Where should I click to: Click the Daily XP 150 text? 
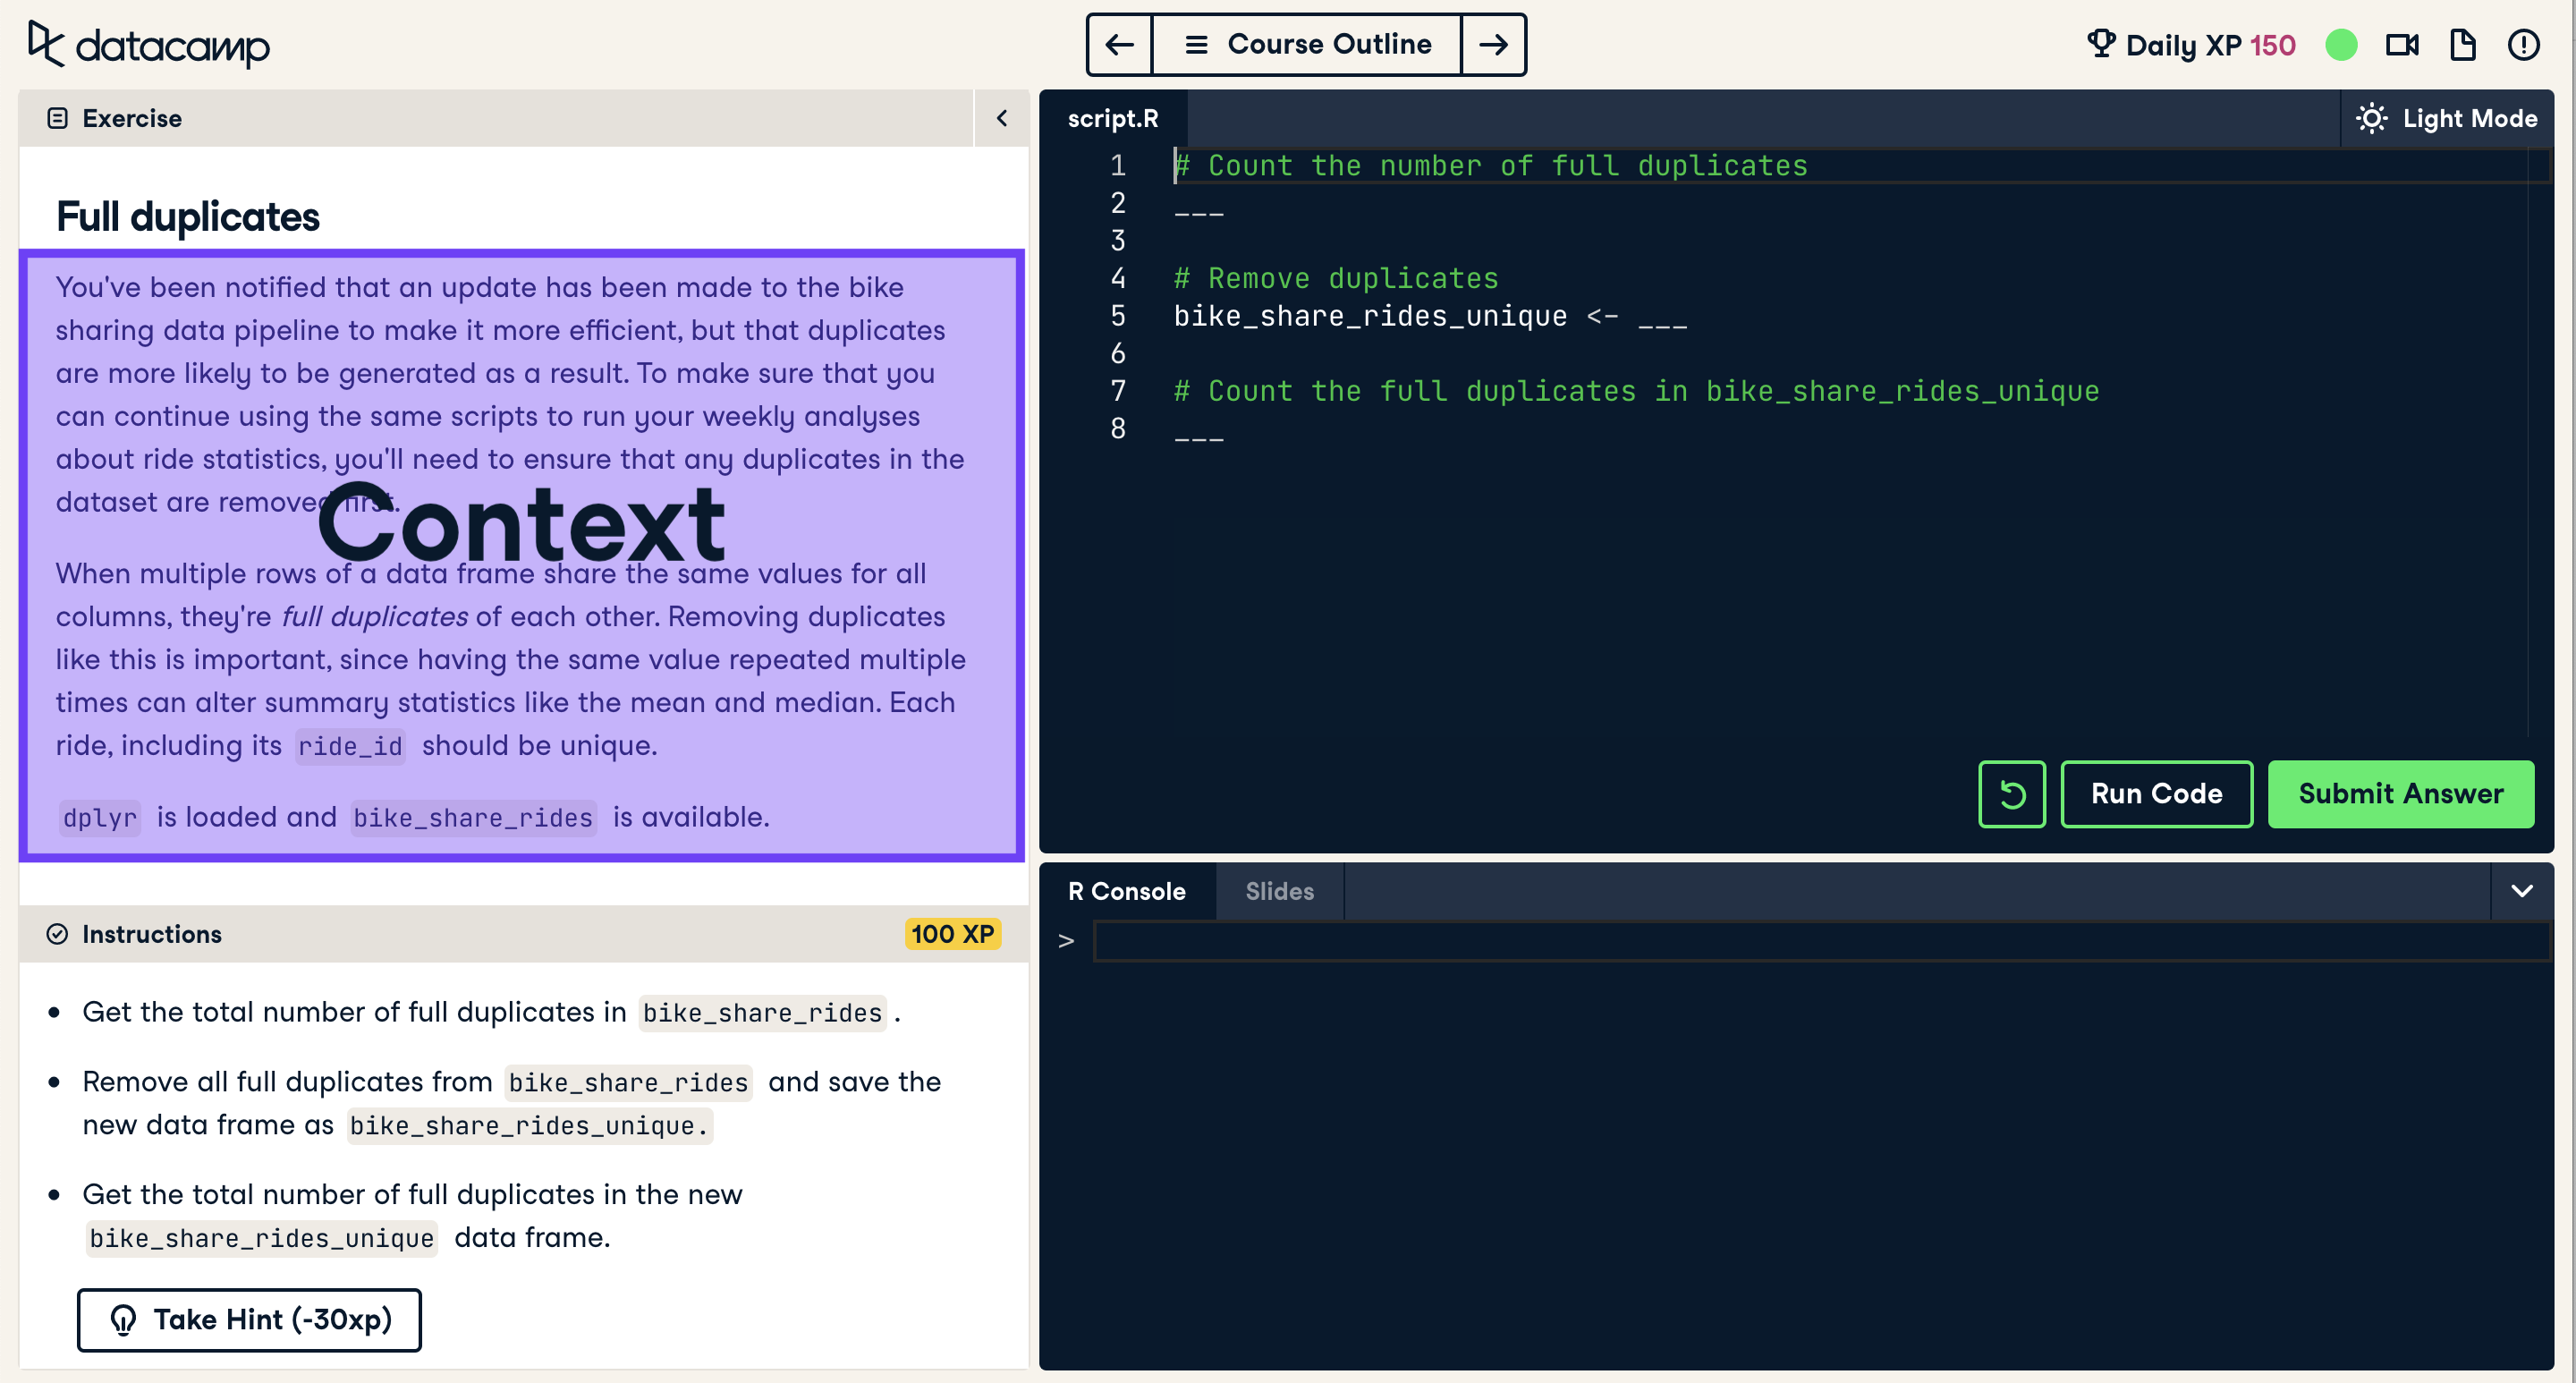[2210, 45]
